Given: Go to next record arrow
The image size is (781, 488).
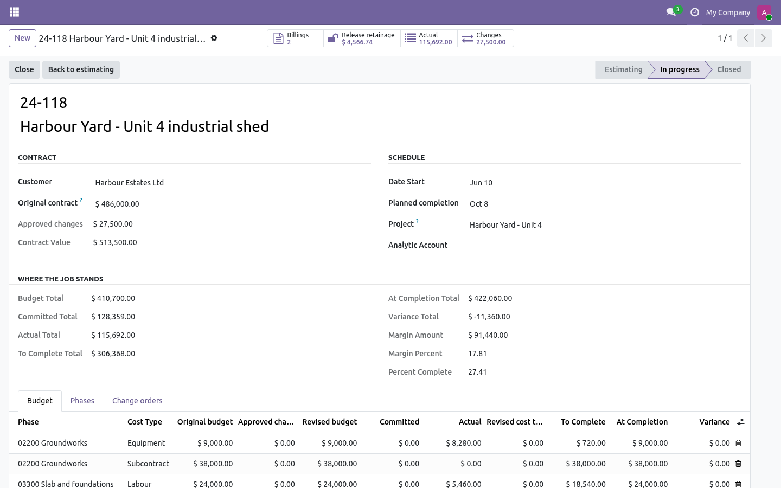Looking at the screenshot, I should tap(763, 38).
